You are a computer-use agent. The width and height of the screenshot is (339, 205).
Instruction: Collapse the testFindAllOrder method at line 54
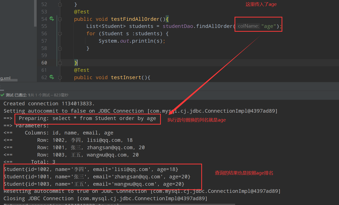60,19
